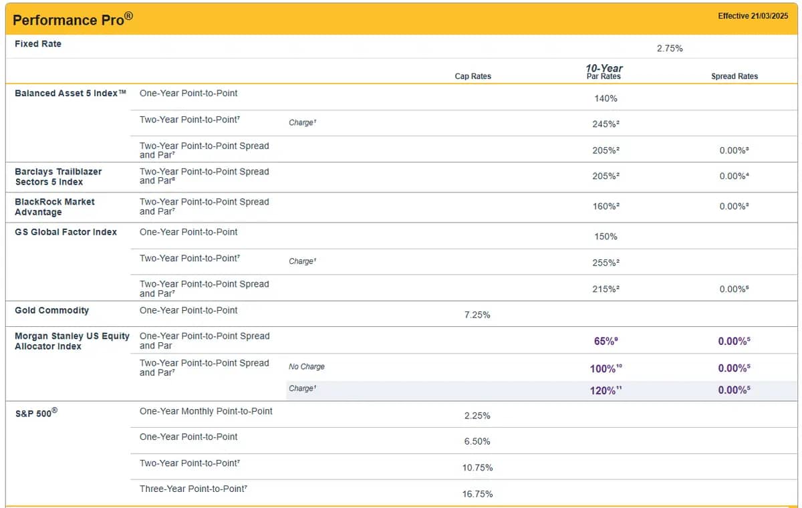The width and height of the screenshot is (802, 508).
Task: Click the BlackRock 0.00% spread rate
Action: (x=734, y=207)
